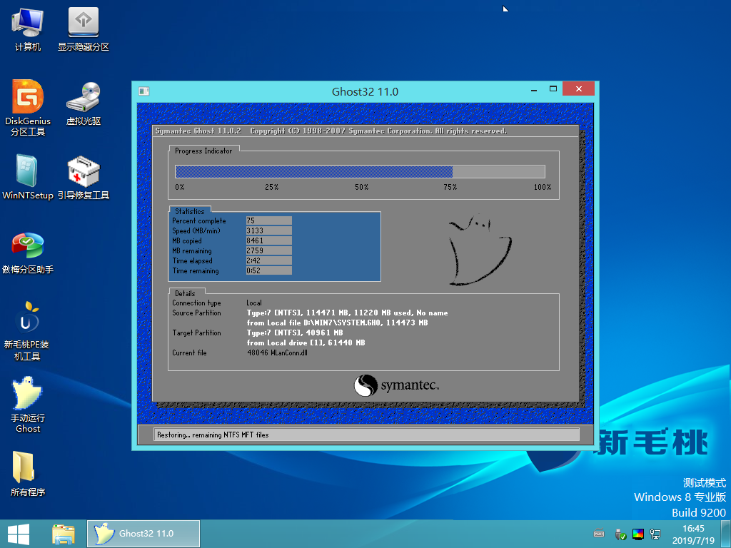
Task: Click the Ghost32 window system menu icon
Action: tap(144, 91)
